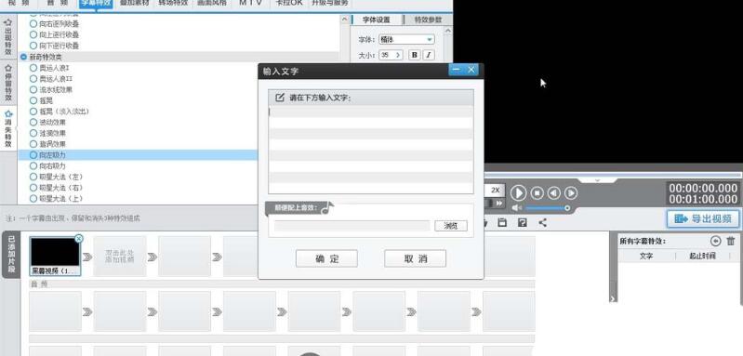
Task: Step back one frame in preview
Action: [x=554, y=192]
